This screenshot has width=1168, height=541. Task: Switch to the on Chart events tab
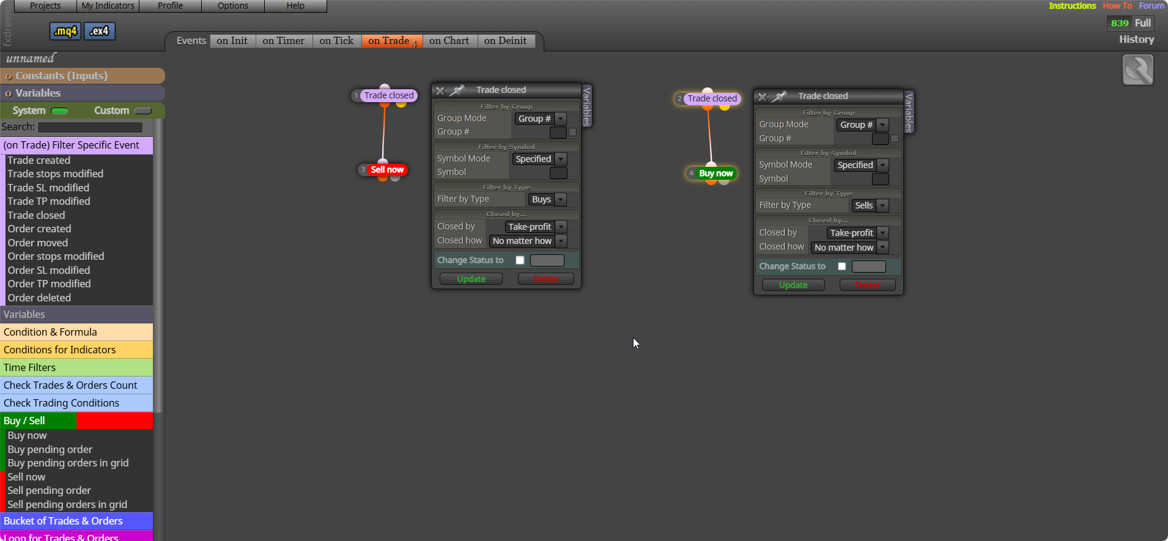pyautogui.click(x=449, y=41)
